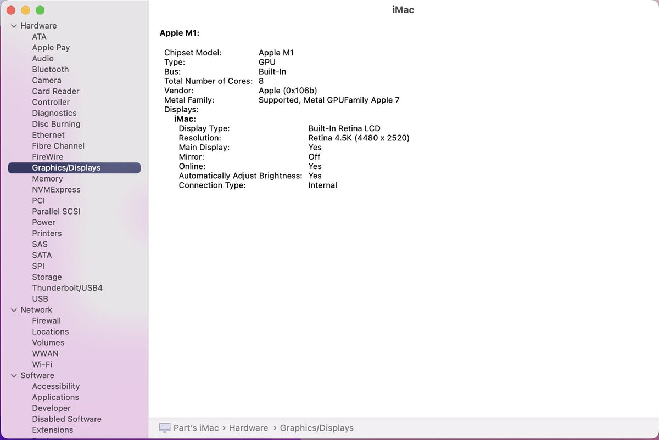This screenshot has width=659, height=440.
Task: Click the green zoom window button
Action: click(x=40, y=10)
